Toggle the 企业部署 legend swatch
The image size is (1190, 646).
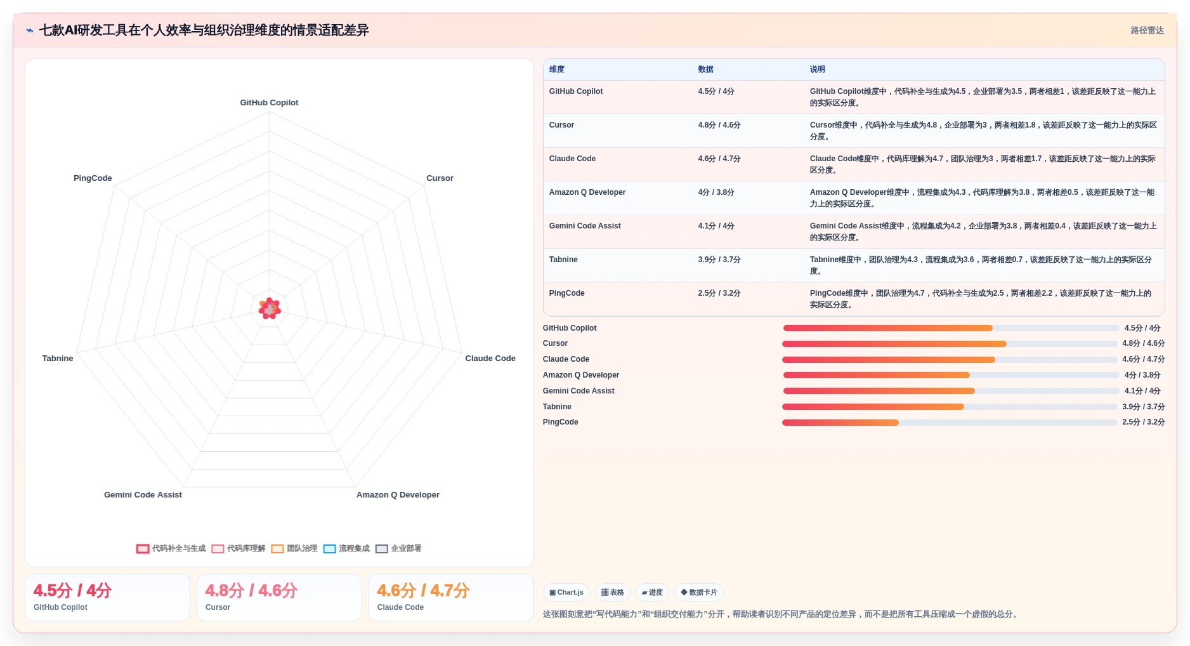[381, 549]
